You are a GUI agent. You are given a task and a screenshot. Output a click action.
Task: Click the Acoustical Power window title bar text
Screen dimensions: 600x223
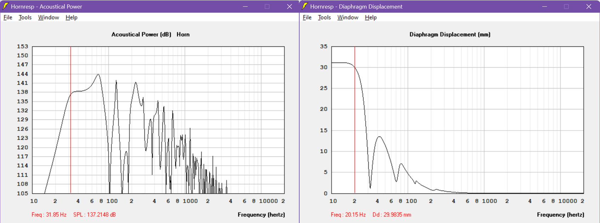46,6
